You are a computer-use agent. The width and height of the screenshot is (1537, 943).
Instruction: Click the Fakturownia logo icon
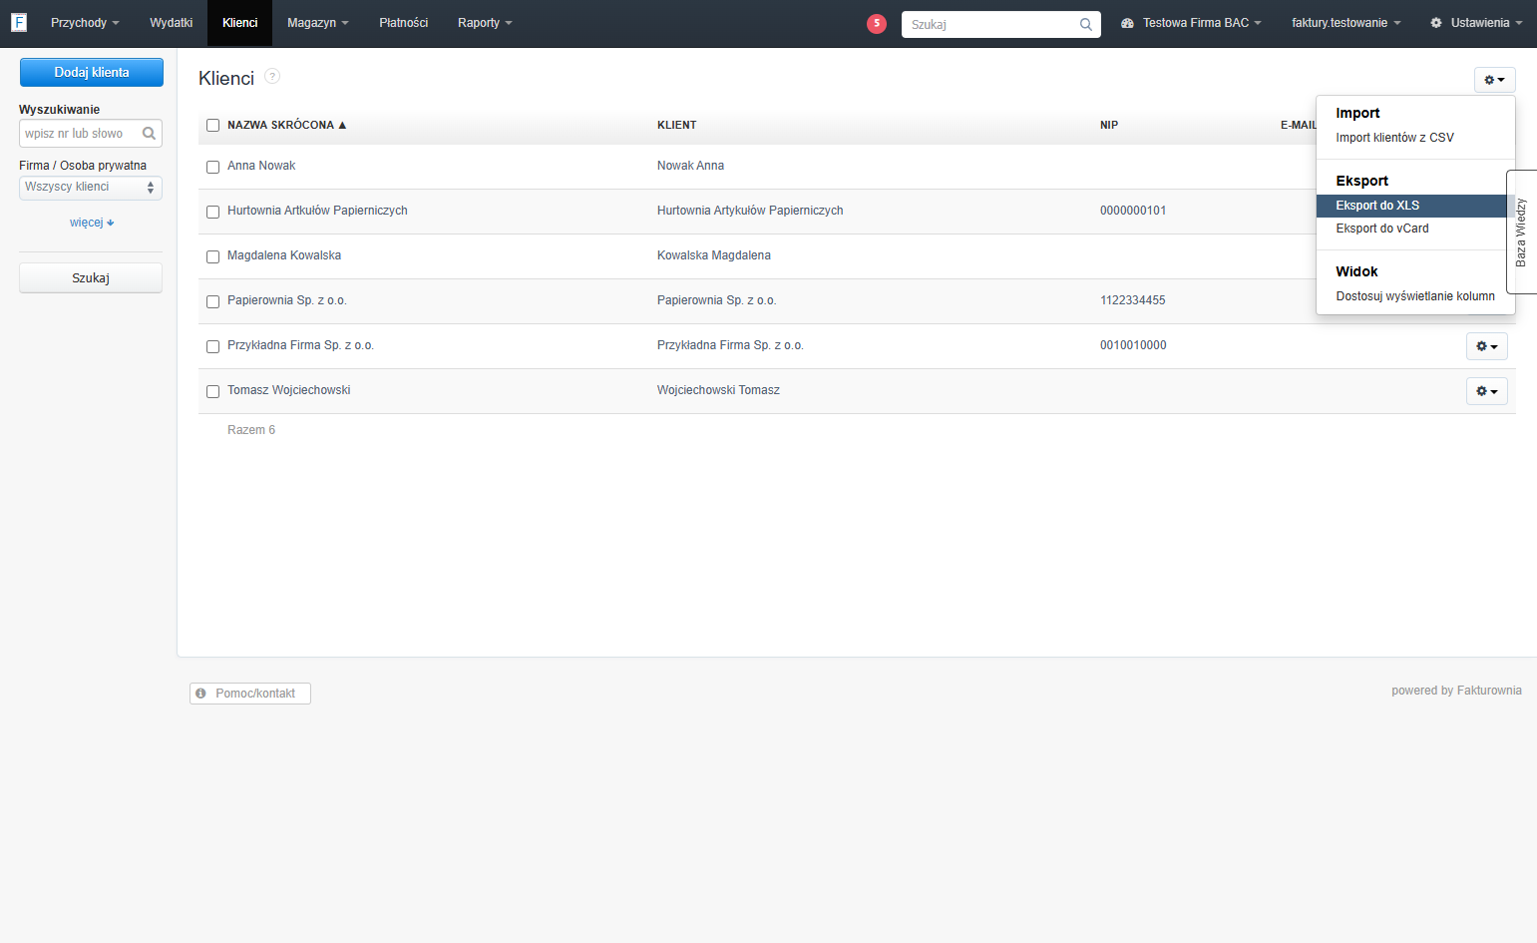tap(19, 22)
